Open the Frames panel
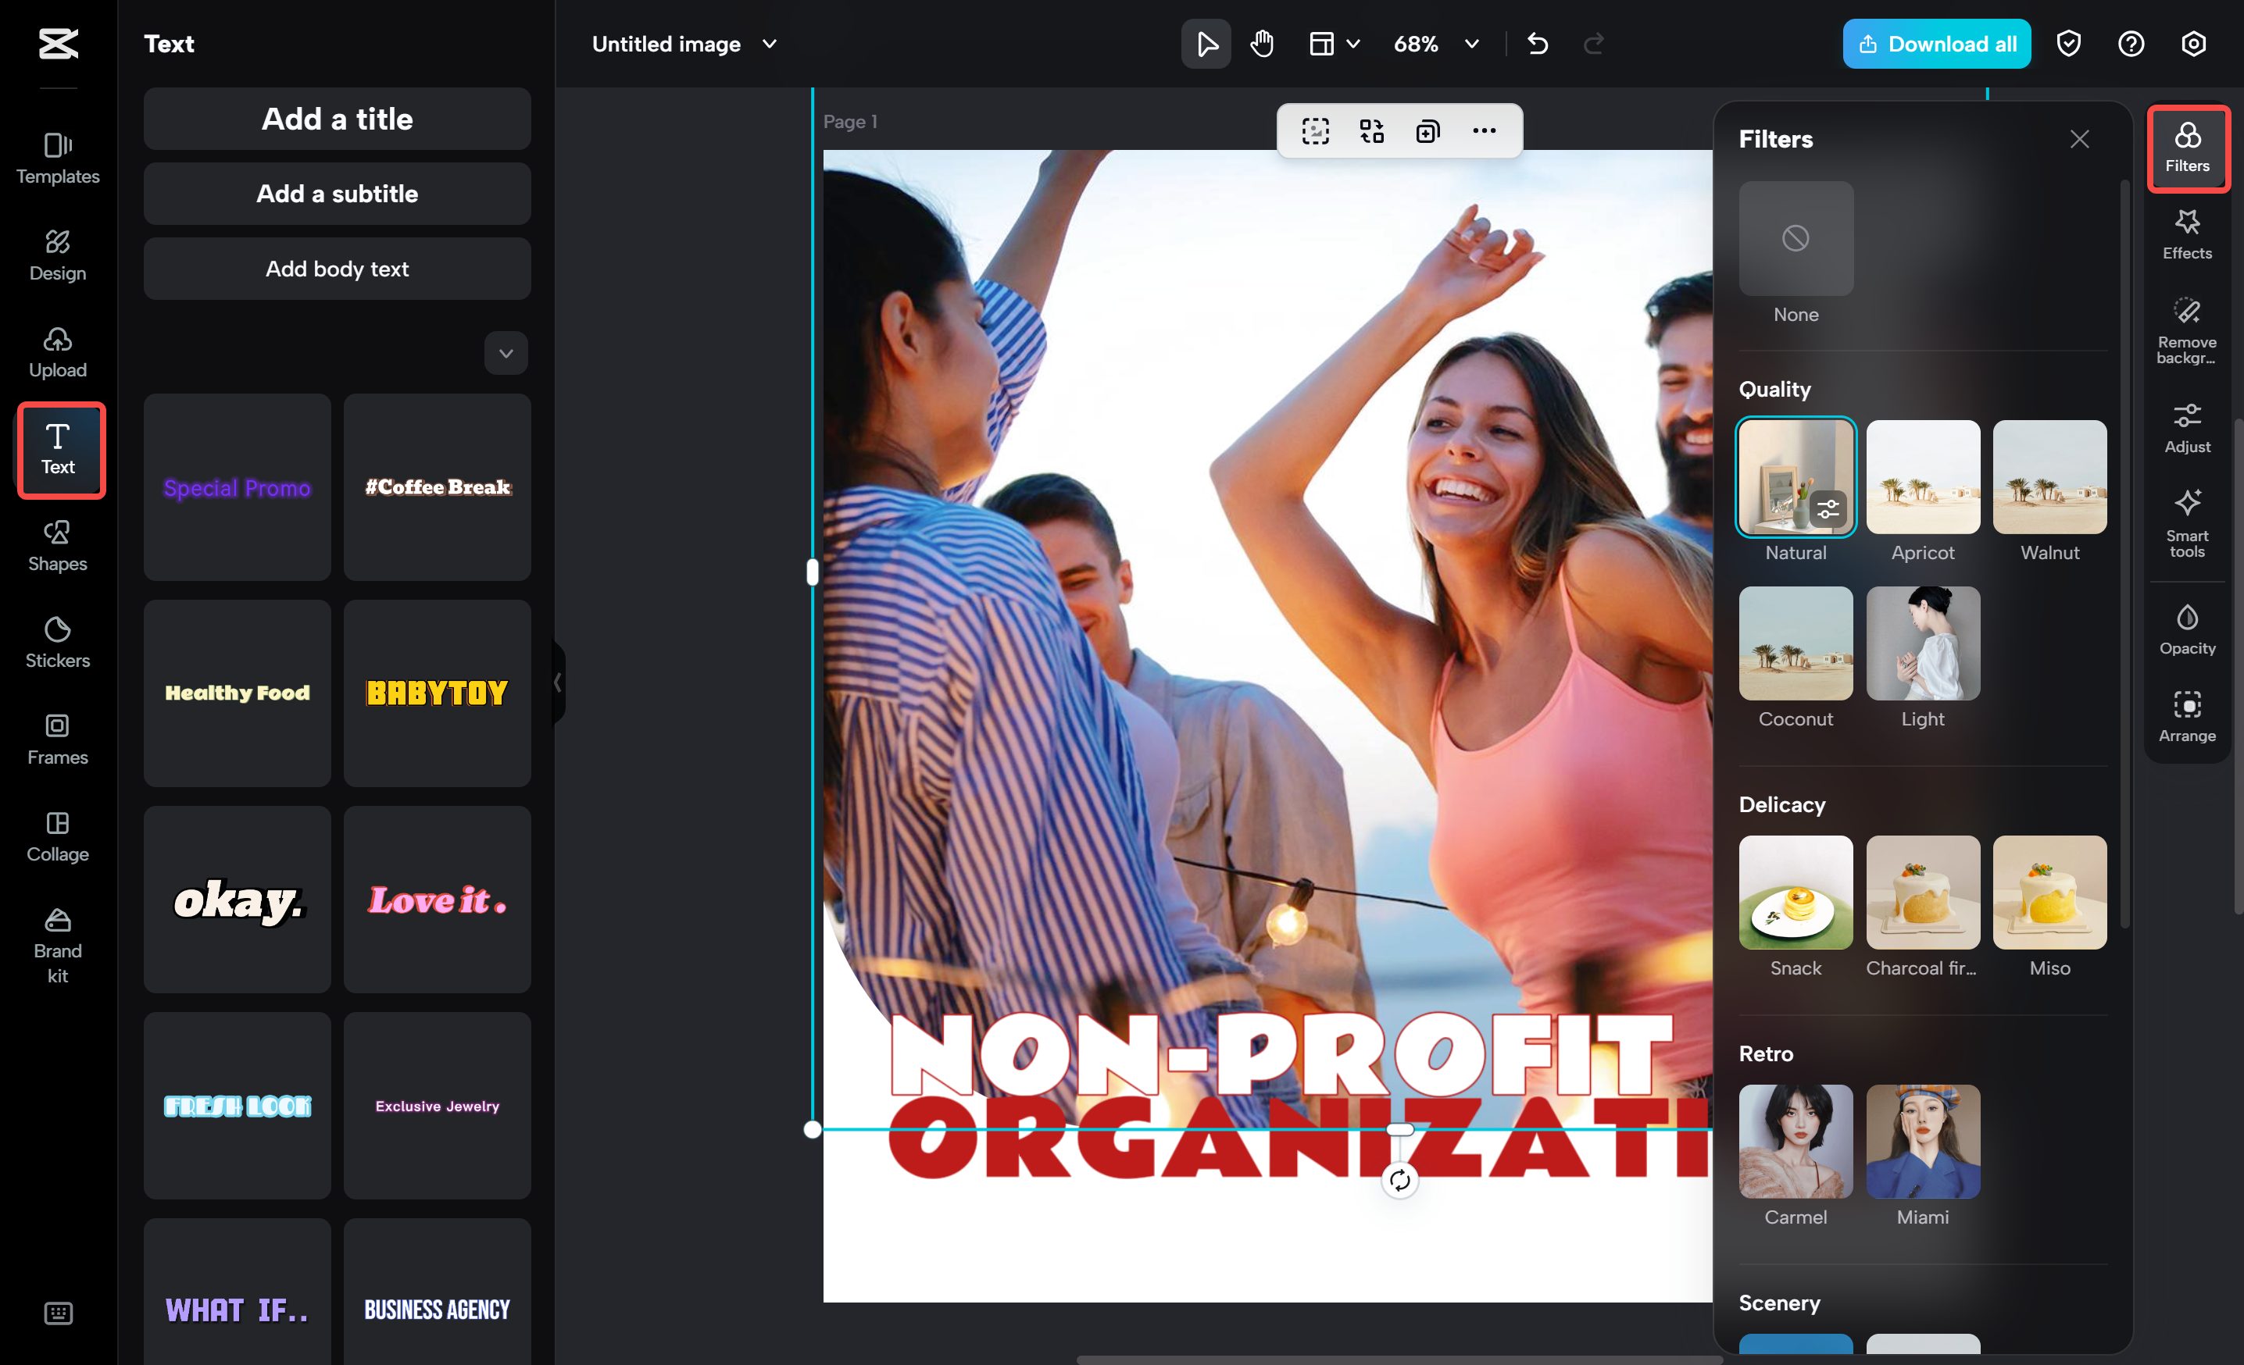Image resolution: width=2244 pixels, height=1365 pixels. tap(57, 740)
